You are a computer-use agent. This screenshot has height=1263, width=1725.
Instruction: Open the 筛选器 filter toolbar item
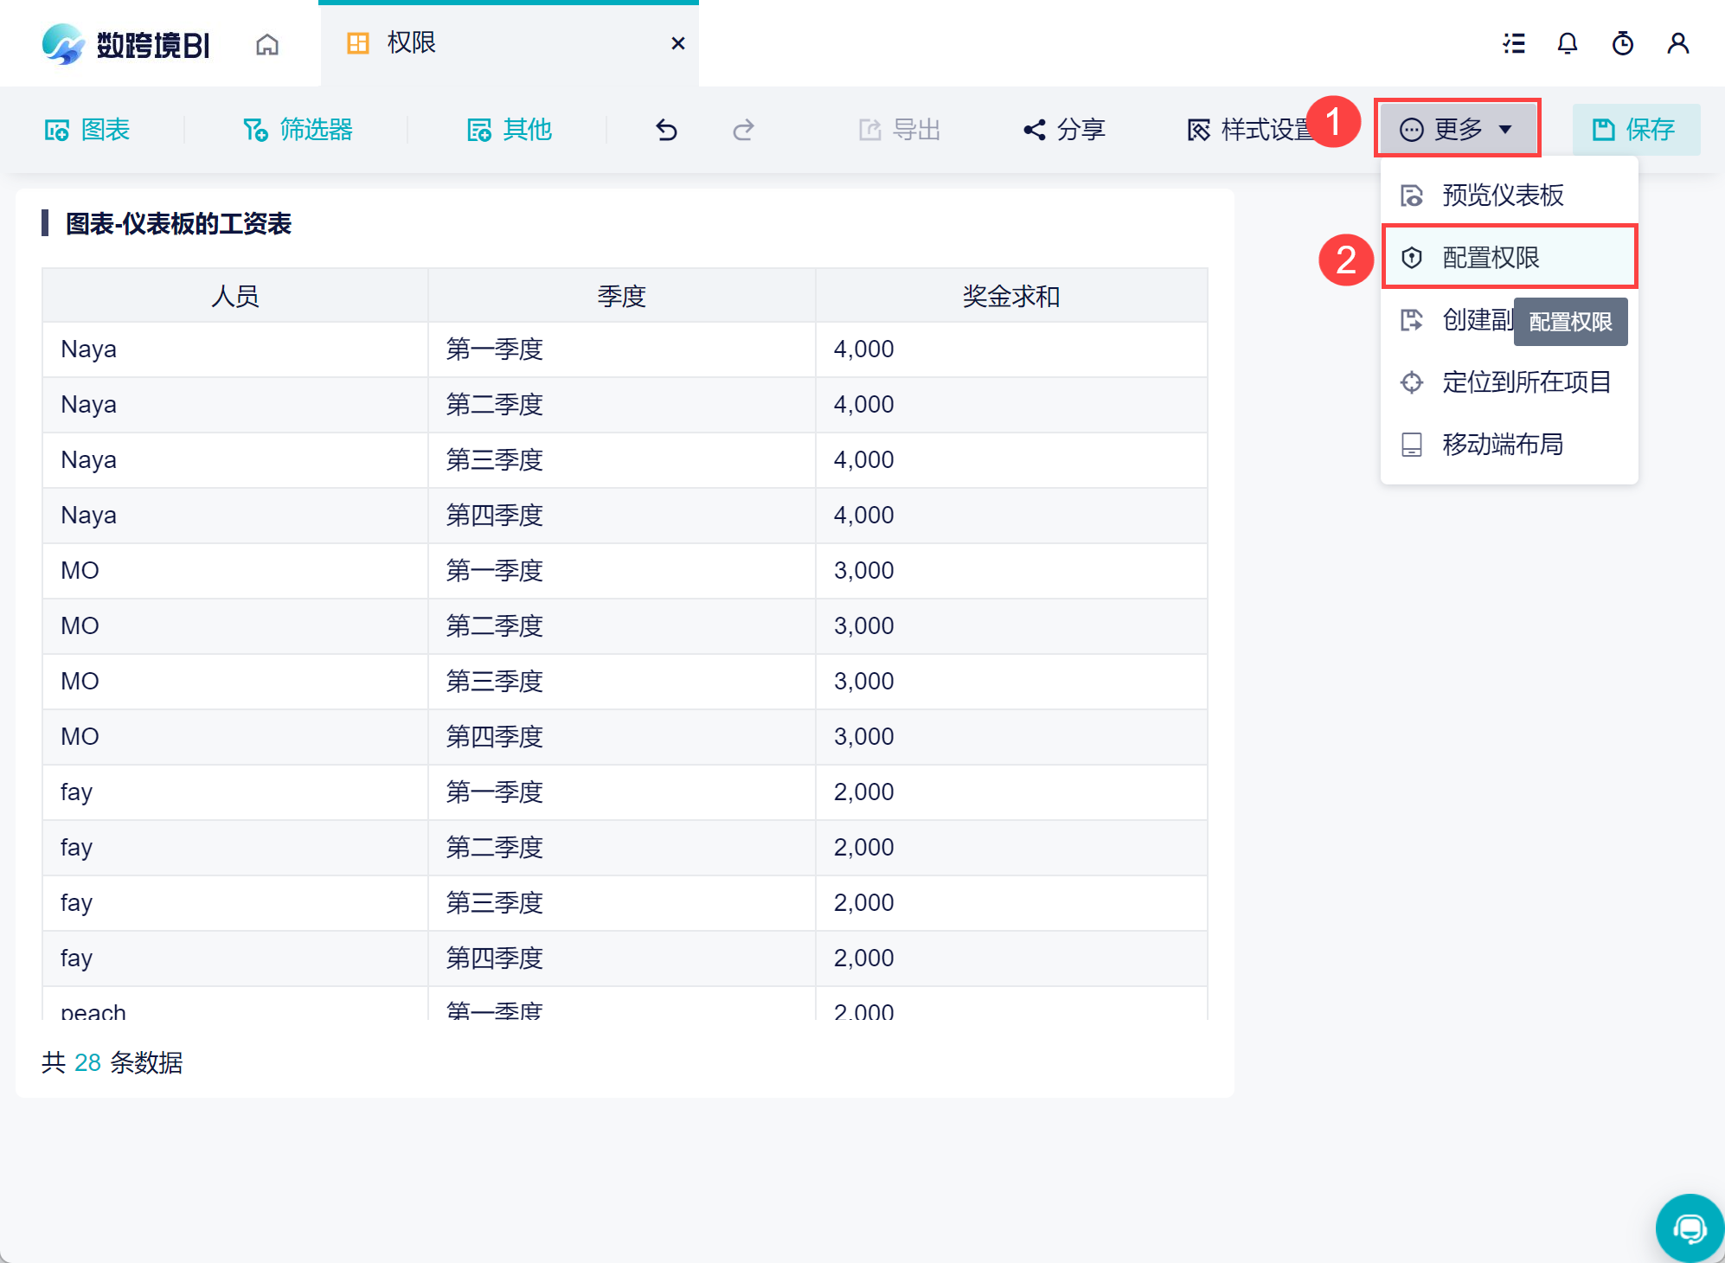pyautogui.click(x=298, y=130)
